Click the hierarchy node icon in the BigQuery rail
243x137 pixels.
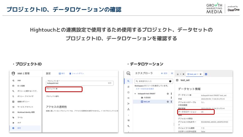click(128, 109)
